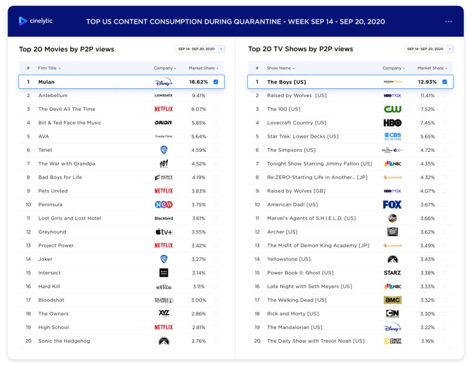471x365 pixels.
Task: Click the 101 Studios logo beside The War with Grandpa
Action: click(164, 164)
